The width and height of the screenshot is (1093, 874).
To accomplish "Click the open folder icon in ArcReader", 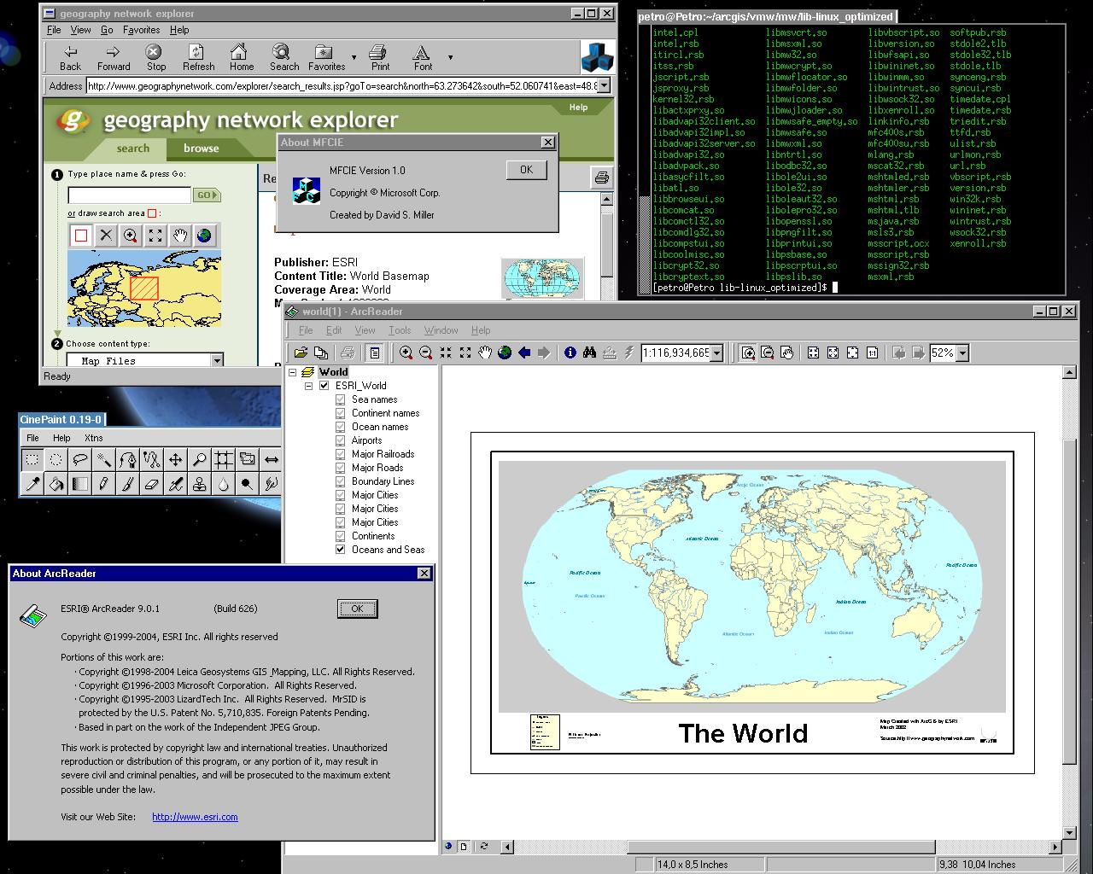I will pyautogui.click(x=301, y=353).
